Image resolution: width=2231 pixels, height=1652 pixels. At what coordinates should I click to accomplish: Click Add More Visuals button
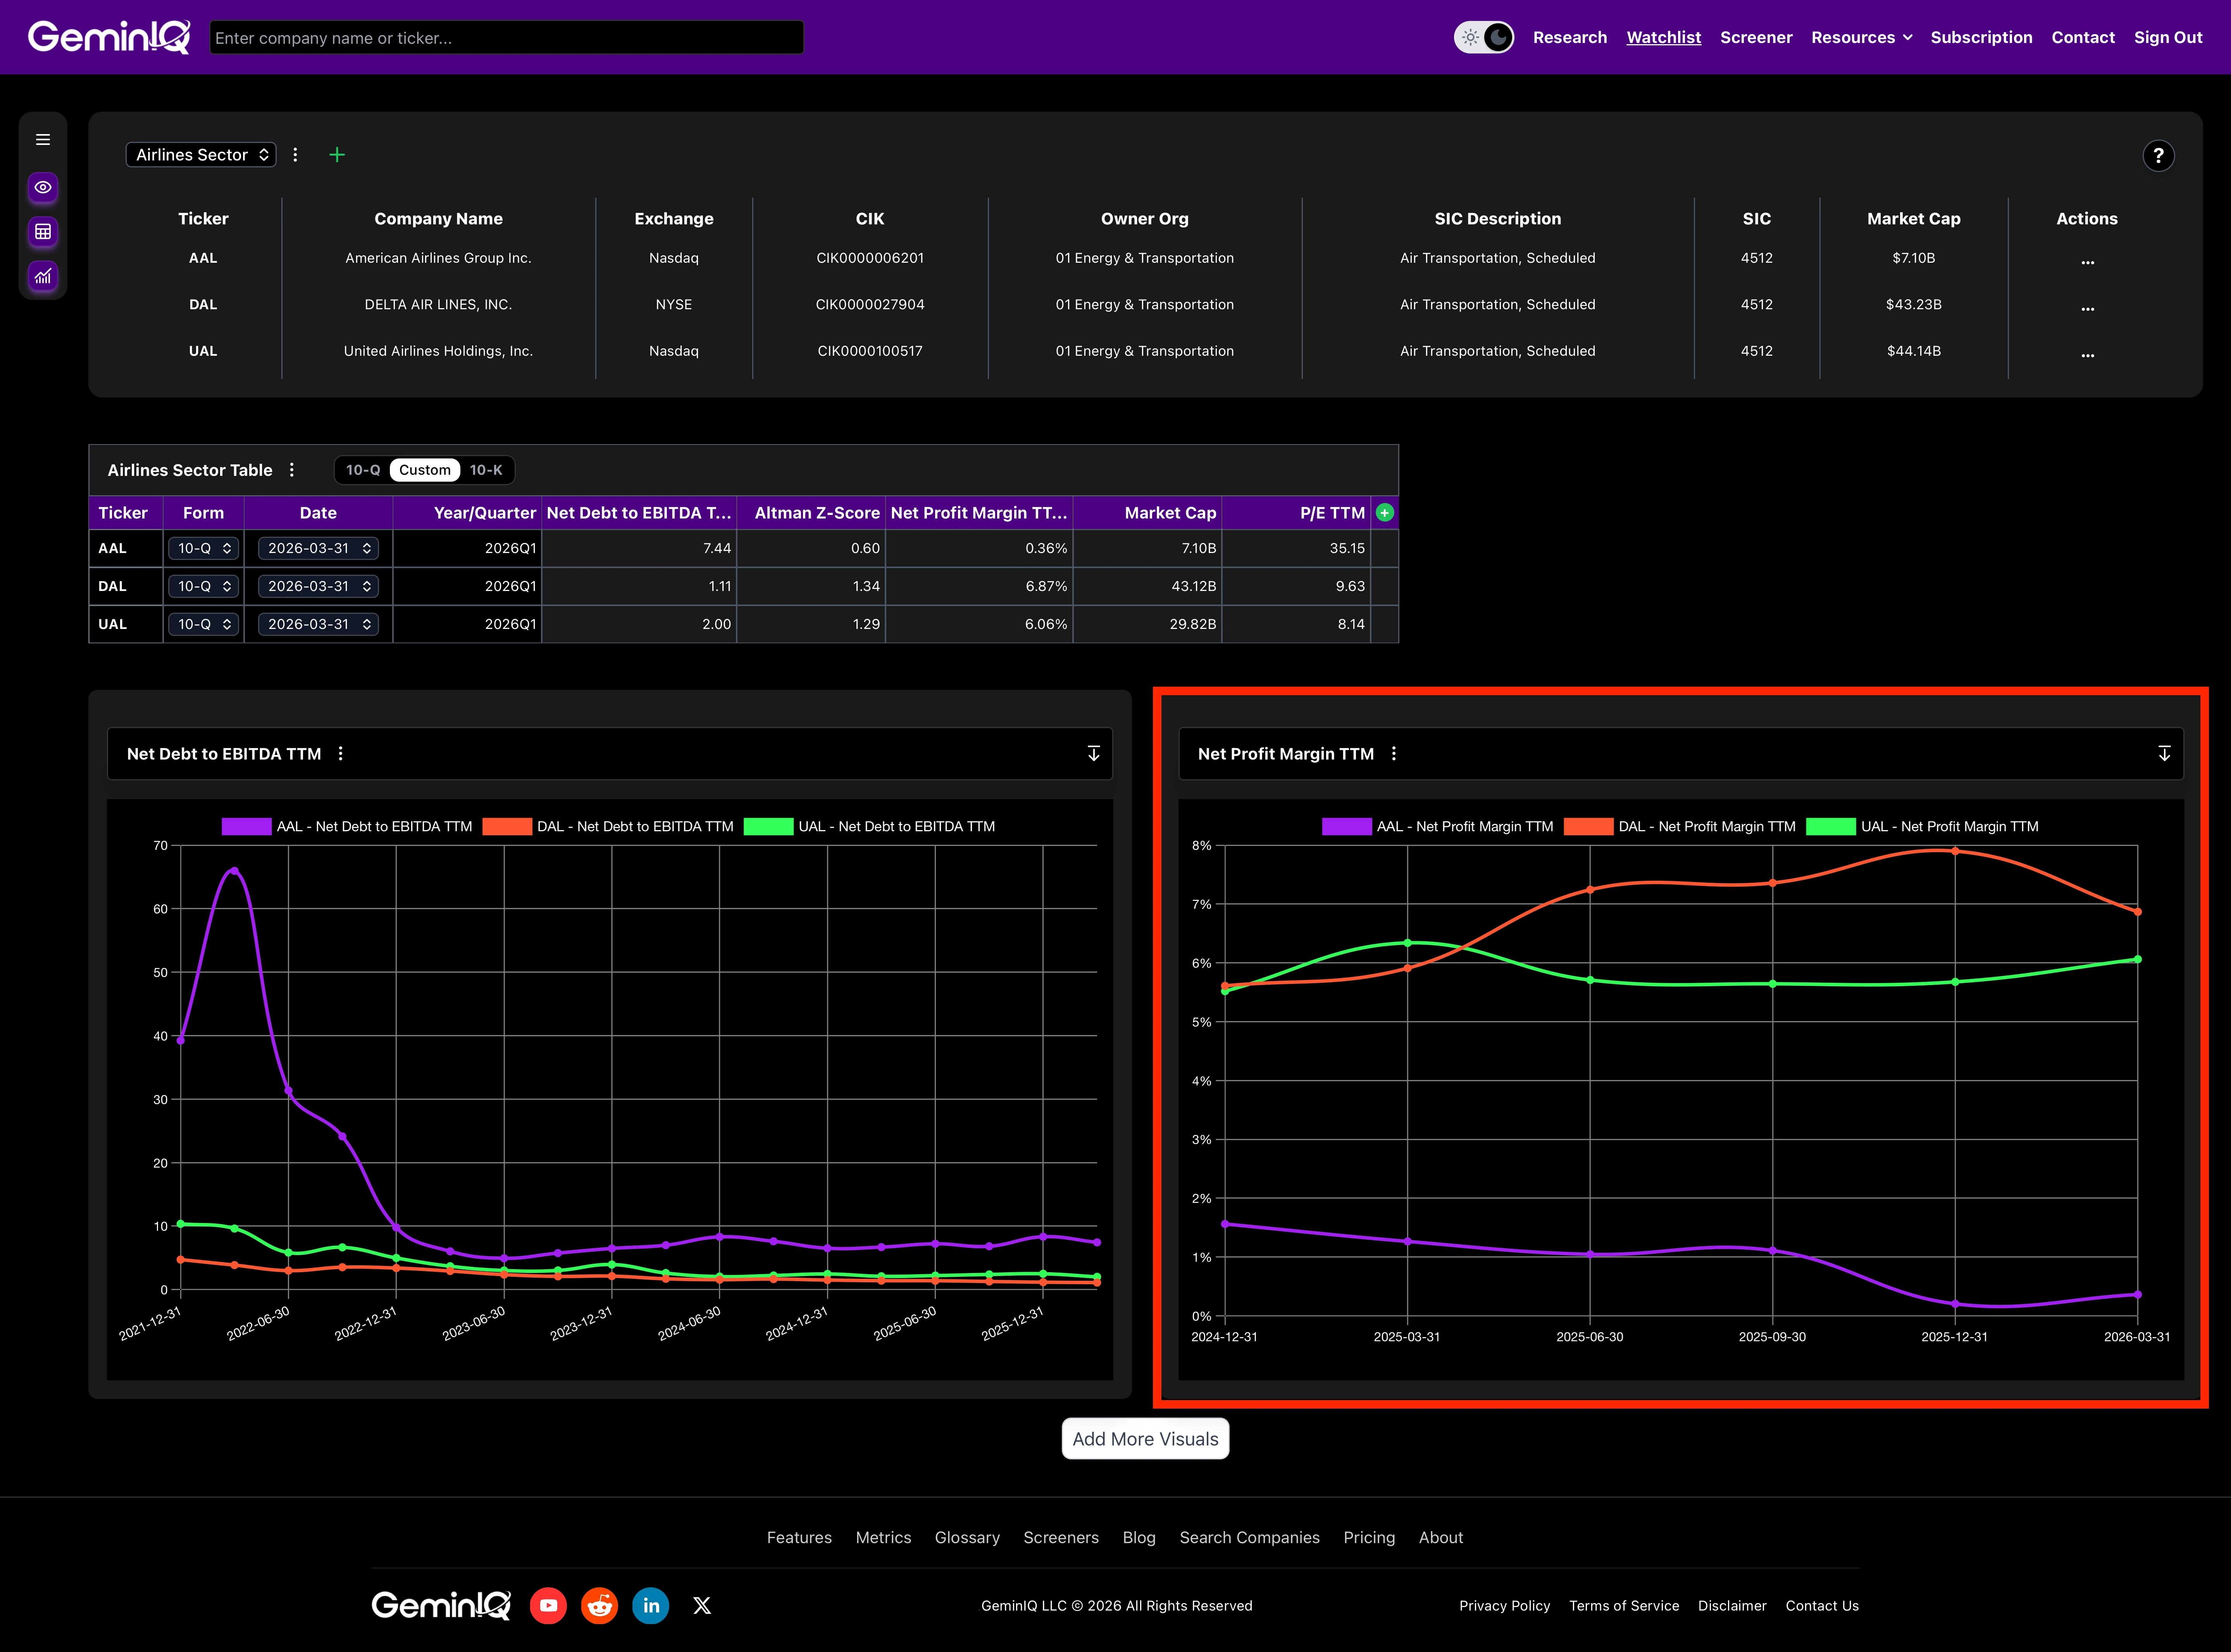click(x=1145, y=1439)
